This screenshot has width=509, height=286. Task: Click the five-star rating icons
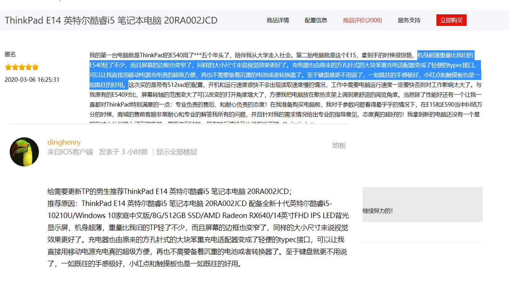pyautogui.click(x=22, y=67)
